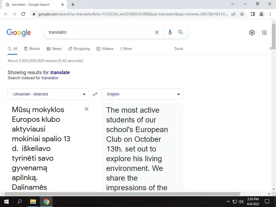
Task: Open search Tools options
Action: (178, 49)
